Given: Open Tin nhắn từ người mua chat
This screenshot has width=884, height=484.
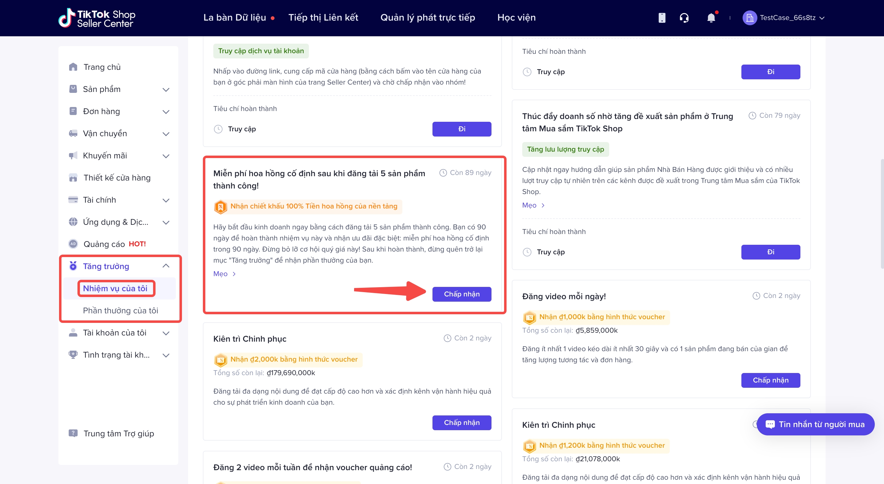Looking at the screenshot, I should click(815, 424).
